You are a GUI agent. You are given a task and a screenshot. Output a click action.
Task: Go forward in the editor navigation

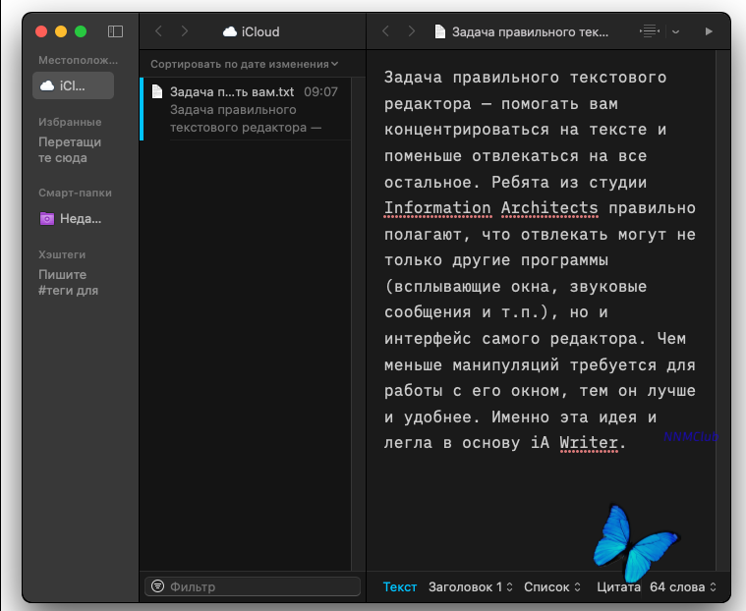(412, 31)
